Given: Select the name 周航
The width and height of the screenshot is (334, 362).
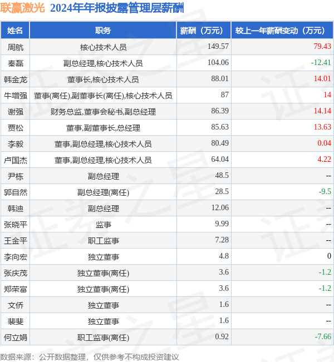Looking at the screenshot, I should click(16, 47).
